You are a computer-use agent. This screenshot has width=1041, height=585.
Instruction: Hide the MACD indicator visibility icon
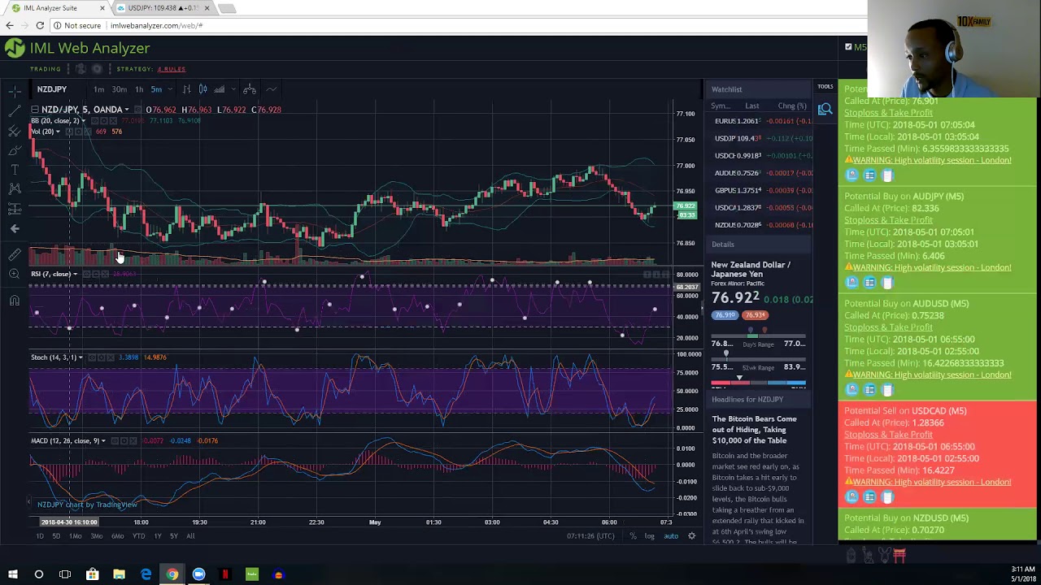(x=115, y=441)
